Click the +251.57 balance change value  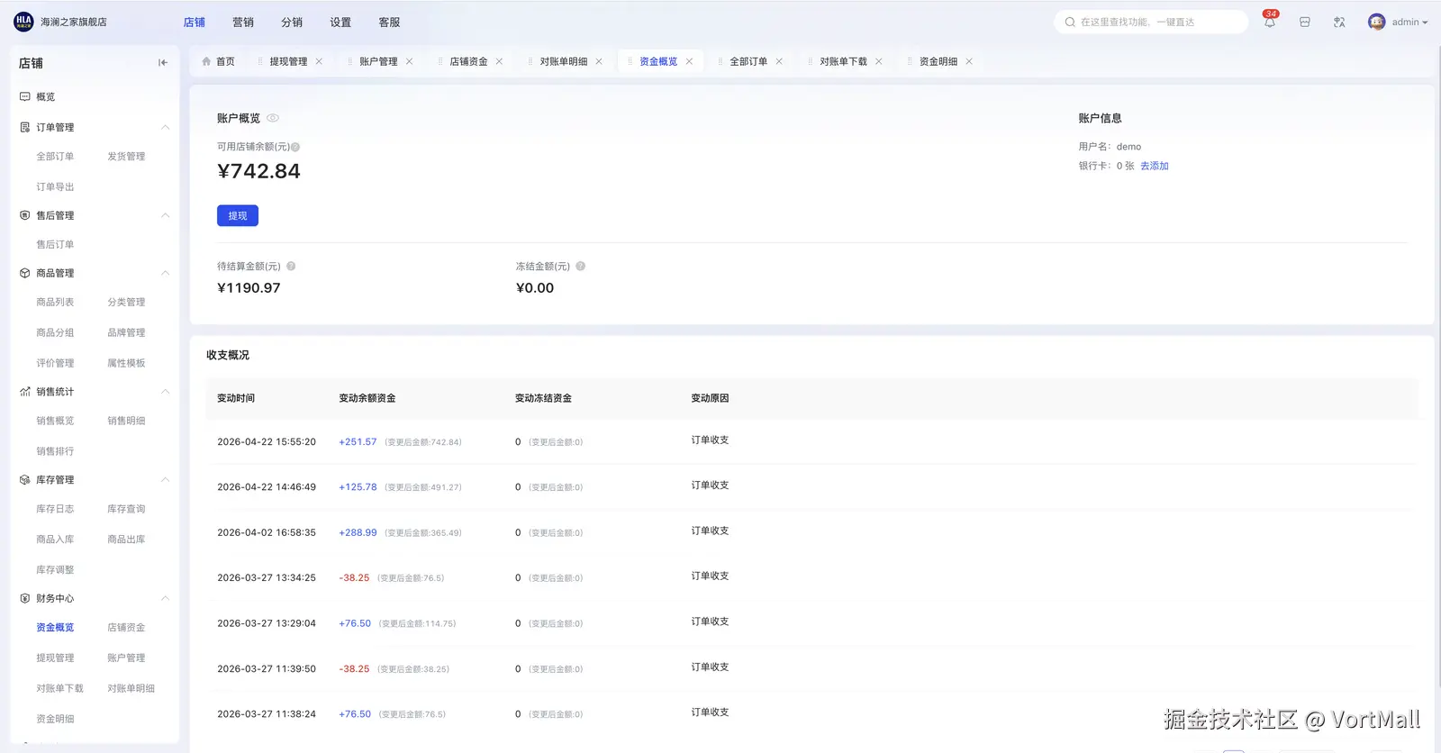tap(358, 442)
